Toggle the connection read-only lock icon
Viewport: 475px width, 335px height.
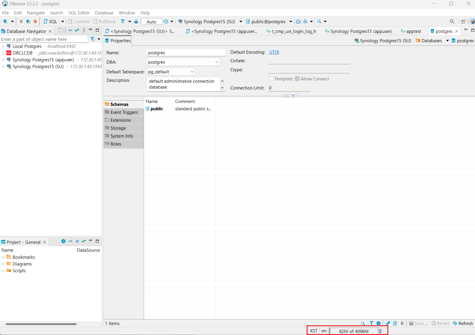(x=136, y=21)
